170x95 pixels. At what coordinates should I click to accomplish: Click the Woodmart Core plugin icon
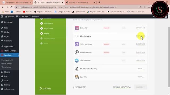point(77,52)
